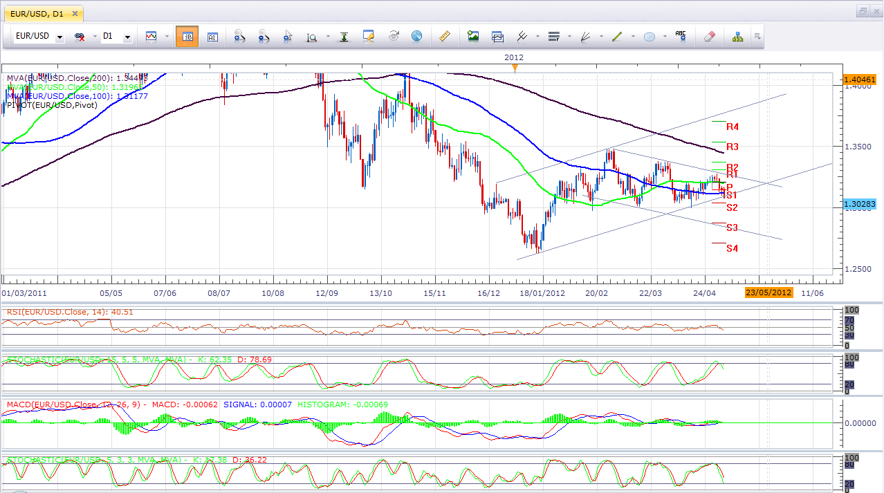
Task: Click the 18/01/2012 date axis label
Action: point(542,293)
